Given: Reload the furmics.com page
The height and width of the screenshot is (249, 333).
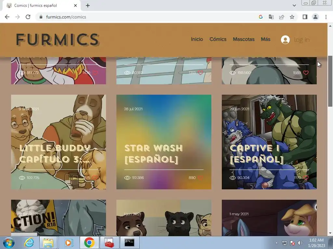Looking at the screenshot, I should tap(28, 17).
